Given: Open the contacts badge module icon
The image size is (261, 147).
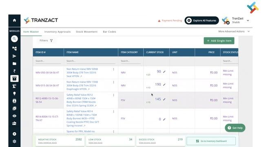Looking at the screenshot, I should click(15, 101).
